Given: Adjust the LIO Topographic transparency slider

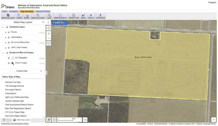Looking at the screenshot, I should [42, 58].
